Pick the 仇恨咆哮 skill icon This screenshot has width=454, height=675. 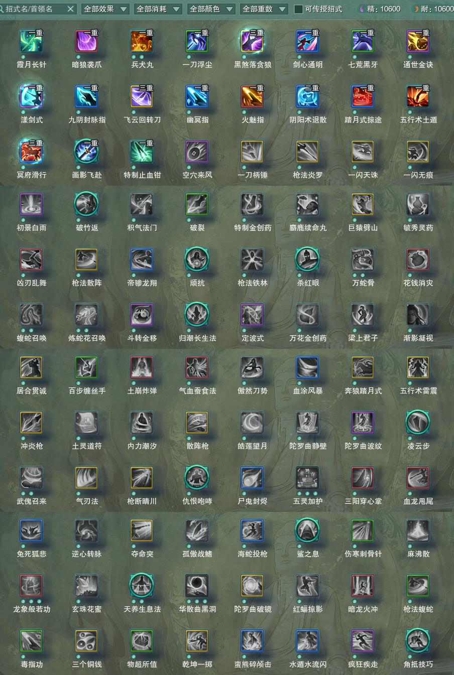click(197, 478)
